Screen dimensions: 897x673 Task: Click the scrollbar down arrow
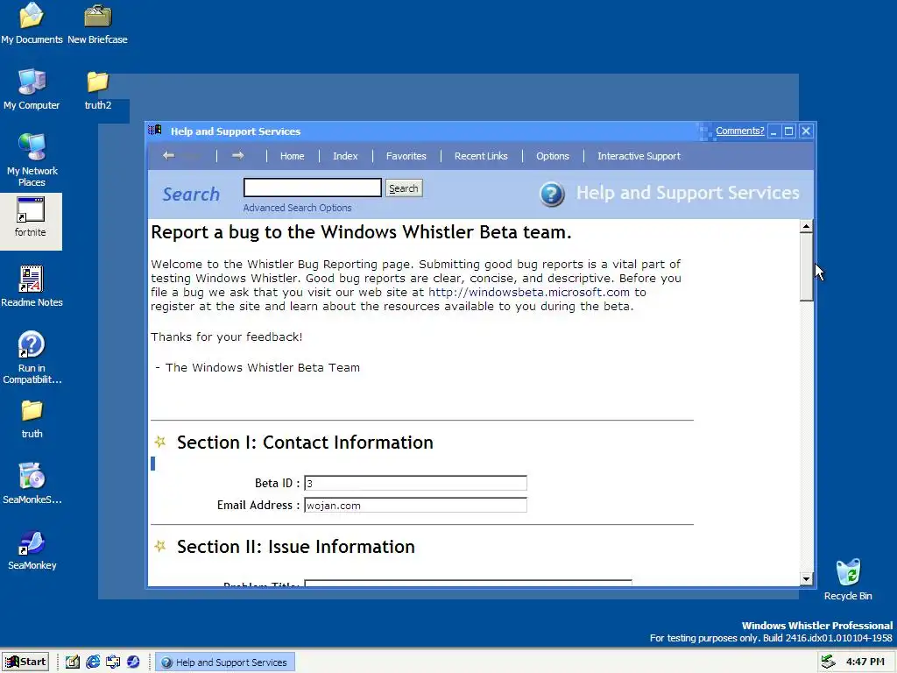click(x=806, y=578)
